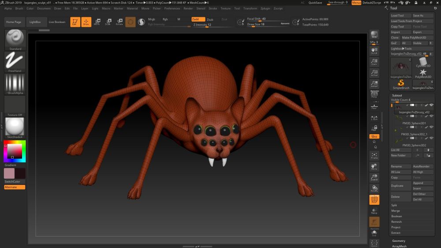The width and height of the screenshot is (441, 248).
Task: Expand the ArrayMesh section
Action: tap(400, 246)
